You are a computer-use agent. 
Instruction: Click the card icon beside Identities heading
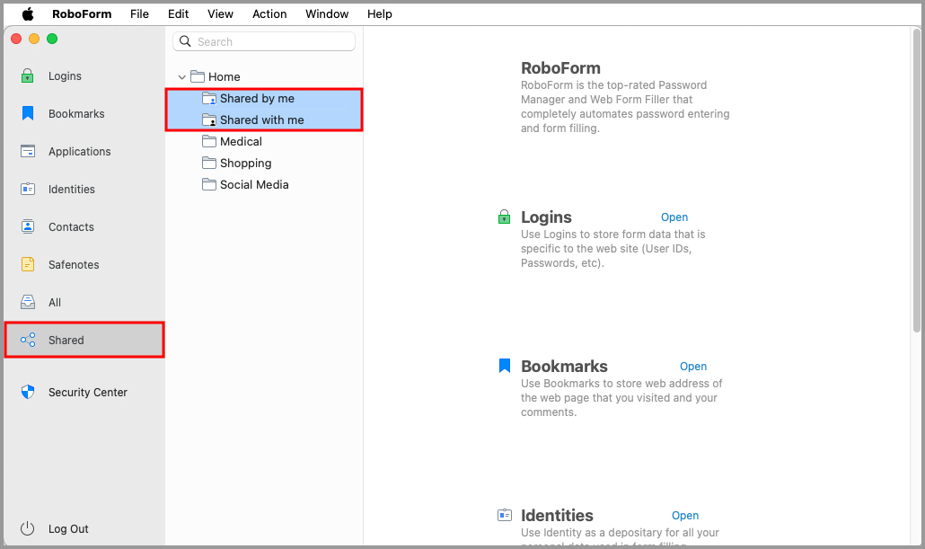(505, 515)
